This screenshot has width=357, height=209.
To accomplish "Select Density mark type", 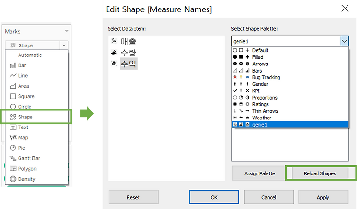I will tap(37, 179).
